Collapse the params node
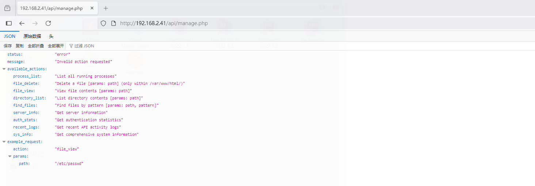Screen dimensions: 535x186 [10, 156]
